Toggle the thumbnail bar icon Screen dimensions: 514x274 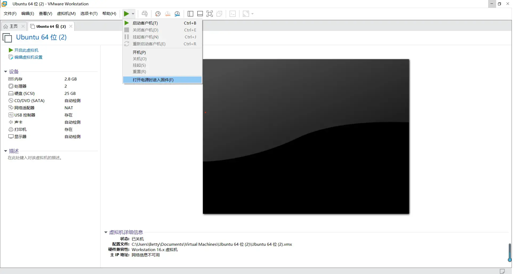click(x=200, y=14)
